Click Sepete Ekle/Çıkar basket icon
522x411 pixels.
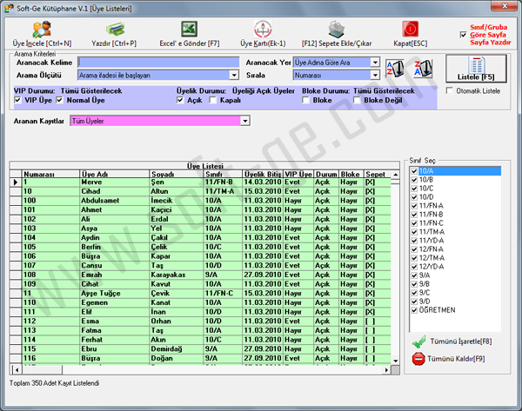(x=336, y=29)
